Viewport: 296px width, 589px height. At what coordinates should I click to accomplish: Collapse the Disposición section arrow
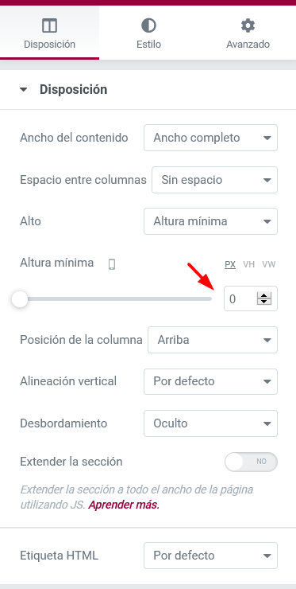pos(24,90)
